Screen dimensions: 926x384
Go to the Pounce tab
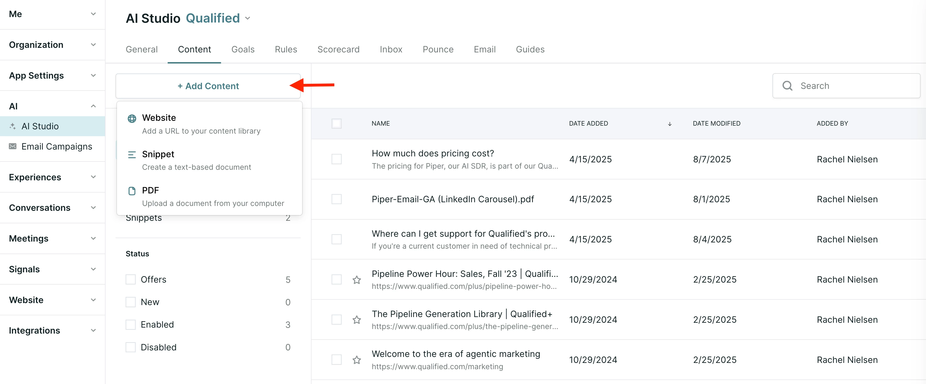click(438, 50)
